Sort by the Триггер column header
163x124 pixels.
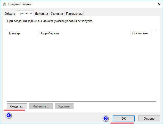point(22,34)
